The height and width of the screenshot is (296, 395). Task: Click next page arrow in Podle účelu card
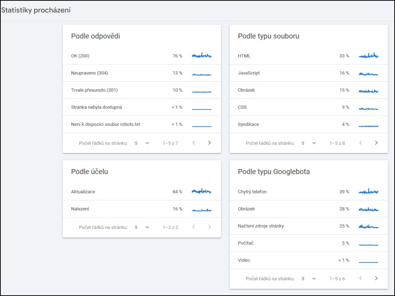click(x=209, y=227)
